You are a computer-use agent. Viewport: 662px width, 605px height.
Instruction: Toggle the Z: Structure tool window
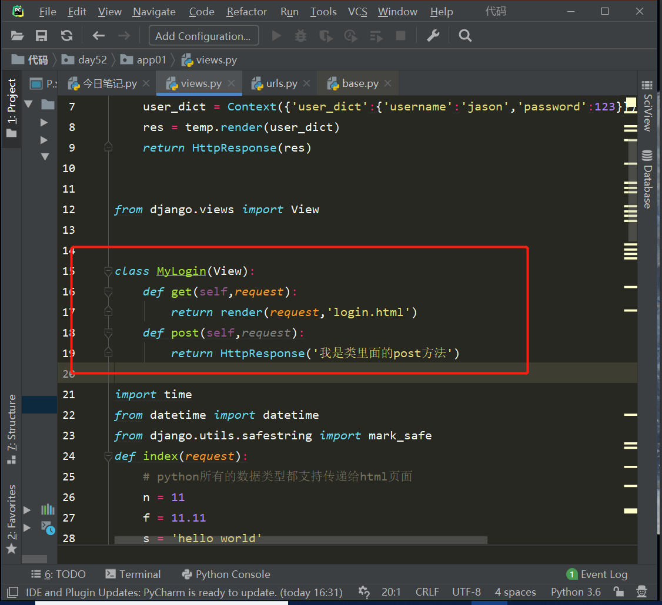click(x=12, y=429)
